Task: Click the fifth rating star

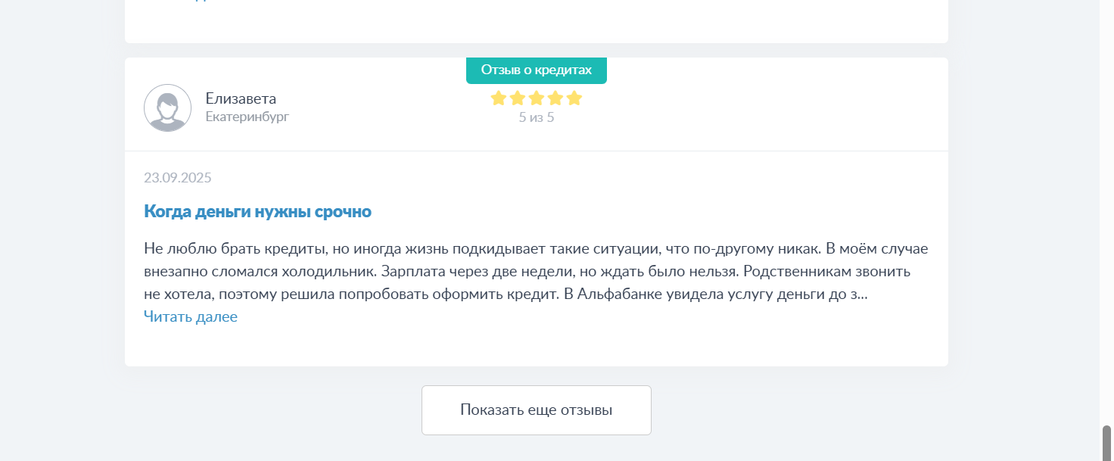Action: tap(574, 98)
